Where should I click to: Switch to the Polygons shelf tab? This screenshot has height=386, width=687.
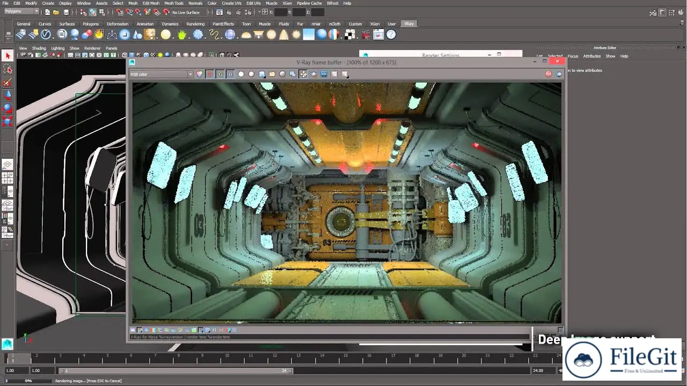(x=91, y=24)
